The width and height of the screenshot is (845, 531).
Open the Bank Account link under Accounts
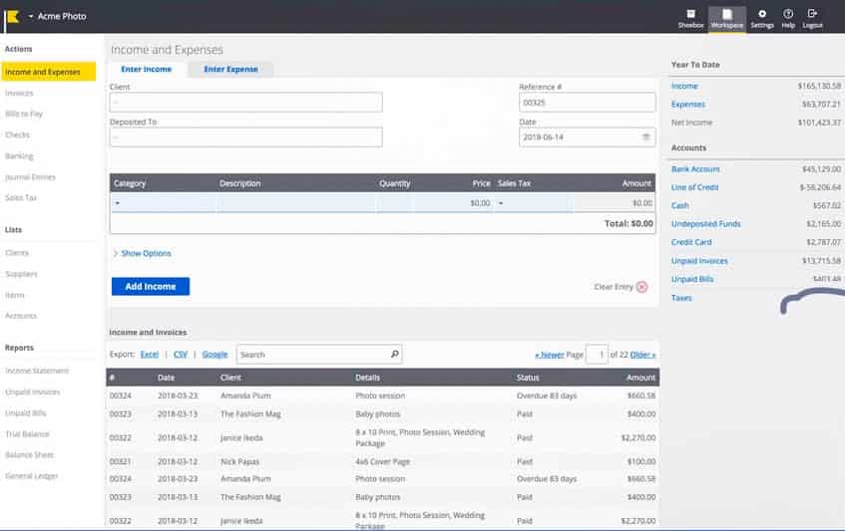pos(695,169)
